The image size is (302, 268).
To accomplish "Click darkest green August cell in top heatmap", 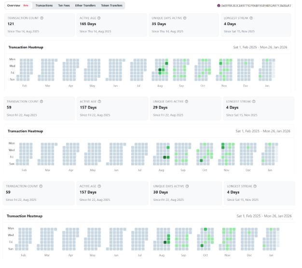I will (160, 70).
